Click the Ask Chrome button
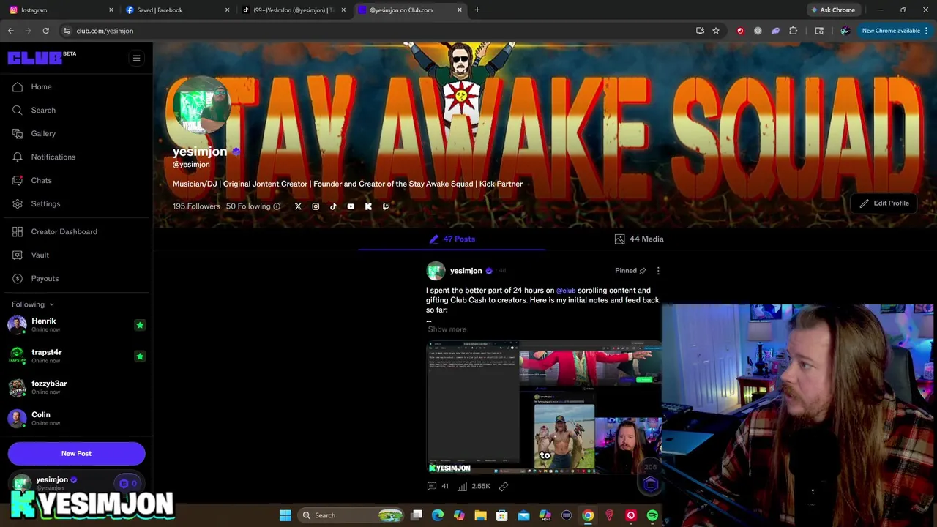 (832, 10)
